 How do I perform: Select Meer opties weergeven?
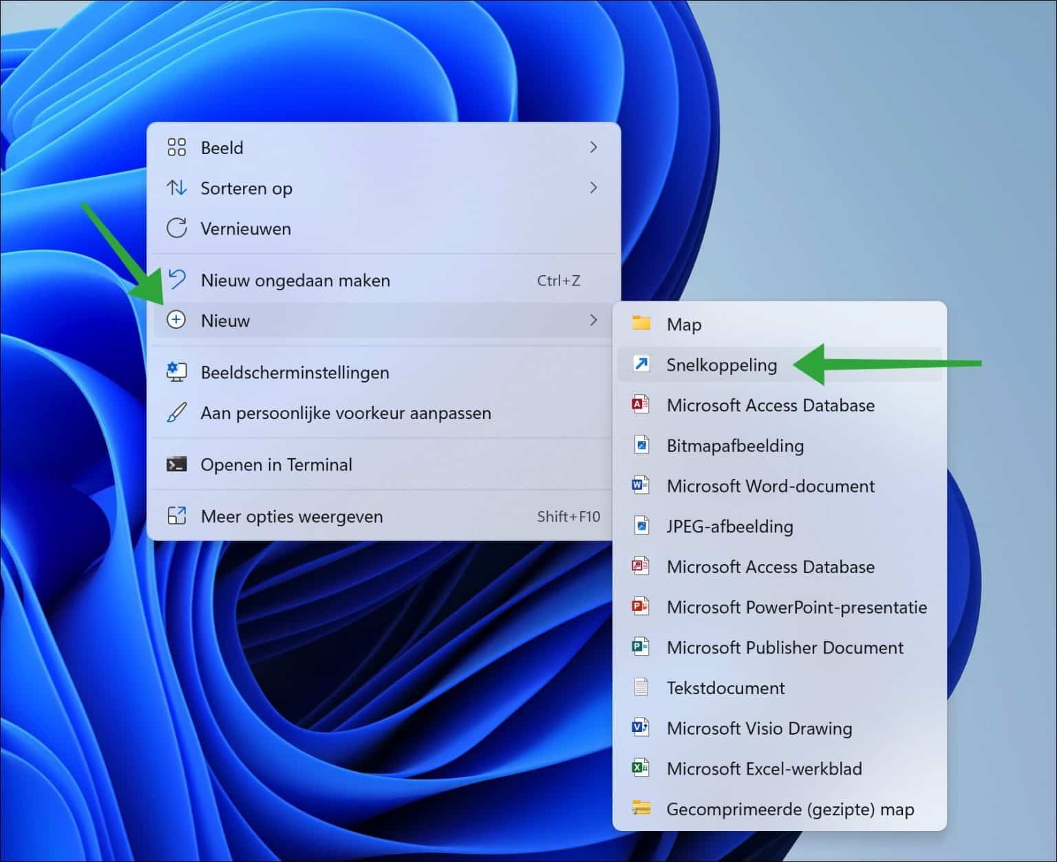(292, 517)
